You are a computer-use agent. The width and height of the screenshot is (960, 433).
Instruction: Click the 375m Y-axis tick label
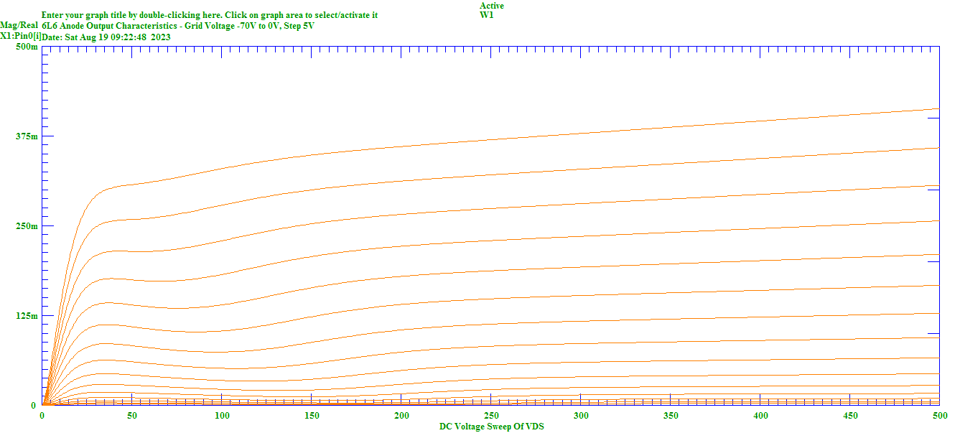click(27, 136)
